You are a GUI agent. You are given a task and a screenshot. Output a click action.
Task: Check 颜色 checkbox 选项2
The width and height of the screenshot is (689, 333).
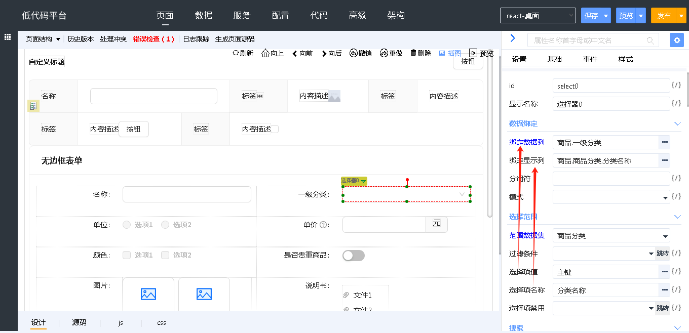coord(165,255)
